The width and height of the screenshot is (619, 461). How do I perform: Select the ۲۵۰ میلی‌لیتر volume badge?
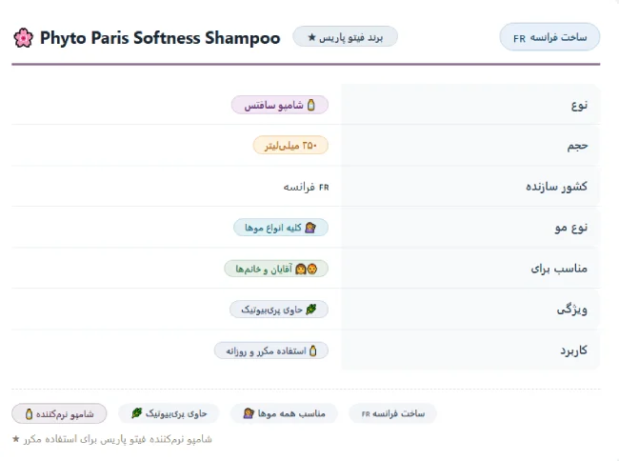point(290,146)
